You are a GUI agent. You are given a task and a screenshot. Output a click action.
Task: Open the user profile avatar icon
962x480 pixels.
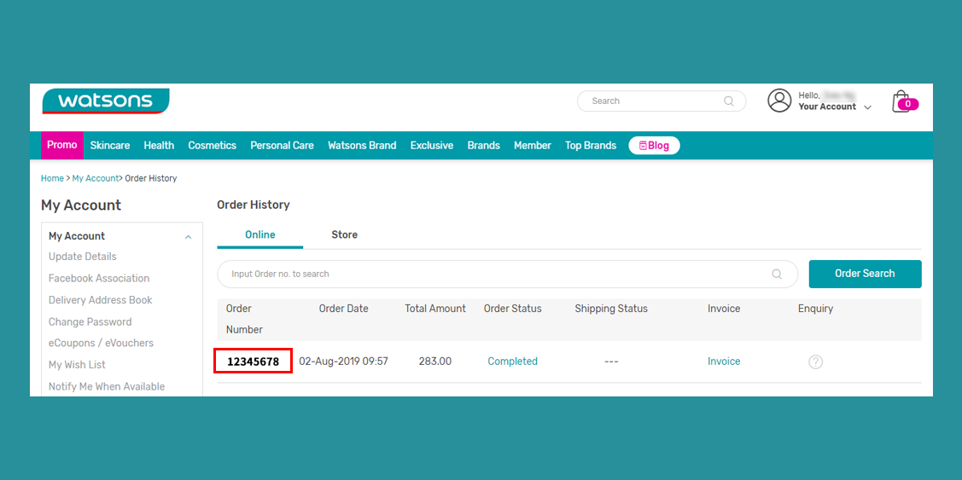(779, 101)
